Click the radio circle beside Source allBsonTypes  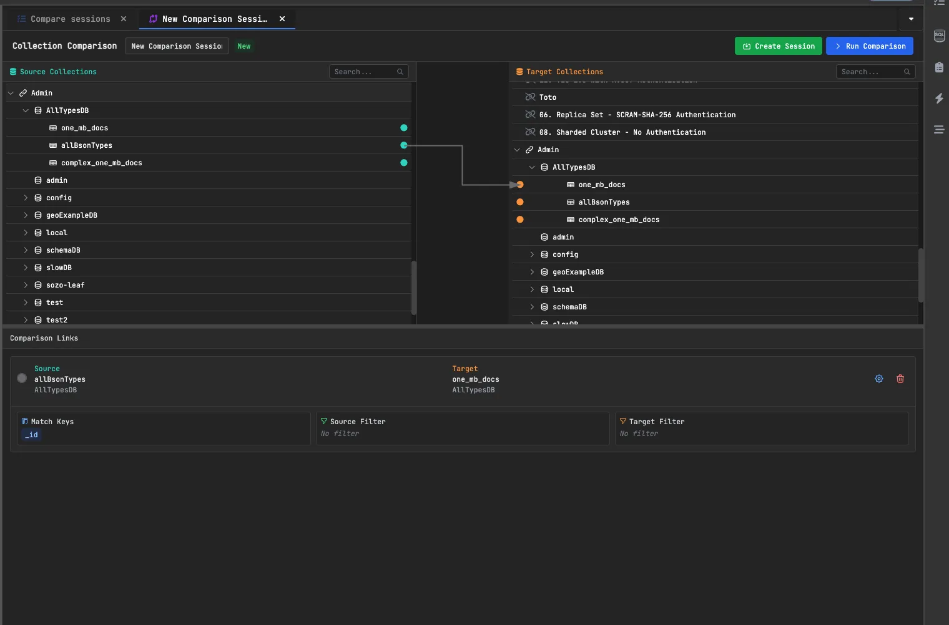pos(22,378)
